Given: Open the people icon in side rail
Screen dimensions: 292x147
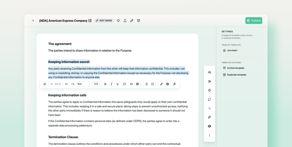Looking at the screenshot, I should click(x=209, y=72).
